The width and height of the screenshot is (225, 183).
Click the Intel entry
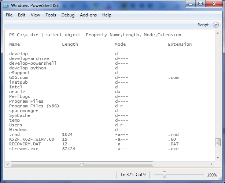click(x=16, y=87)
